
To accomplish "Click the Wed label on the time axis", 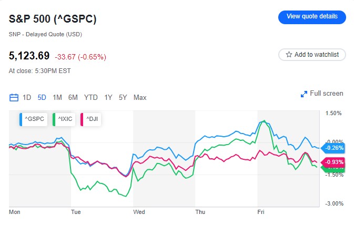I will [x=139, y=212].
